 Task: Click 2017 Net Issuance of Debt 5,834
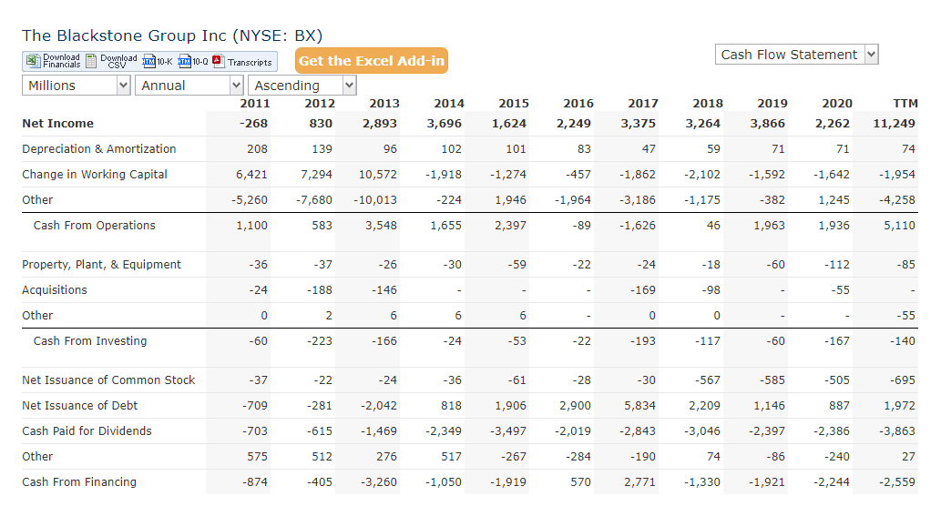(x=639, y=406)
